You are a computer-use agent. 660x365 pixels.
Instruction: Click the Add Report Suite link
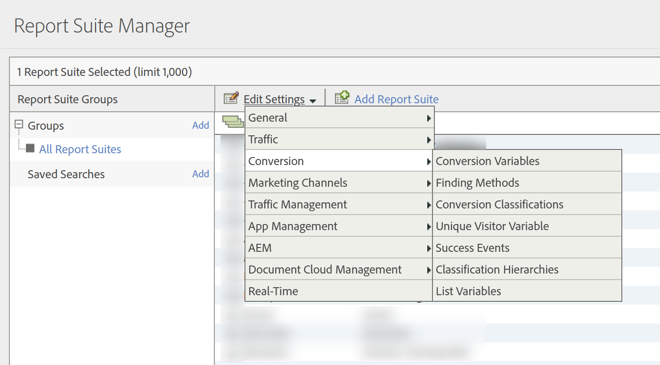click(397, 99)
